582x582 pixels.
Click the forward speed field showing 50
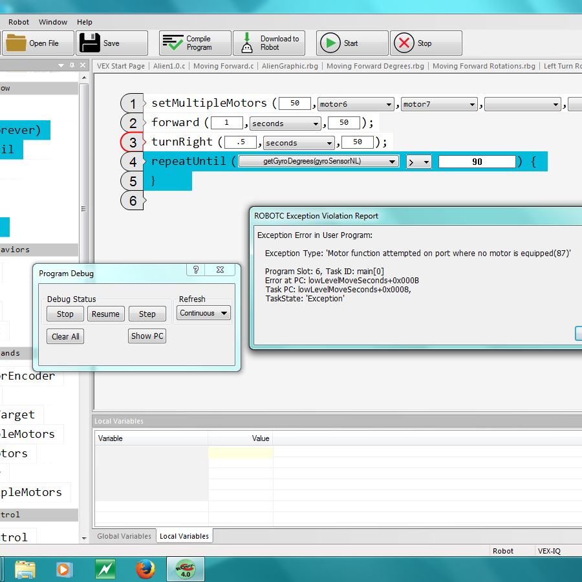pyautogui.click(x=344, y=122)
